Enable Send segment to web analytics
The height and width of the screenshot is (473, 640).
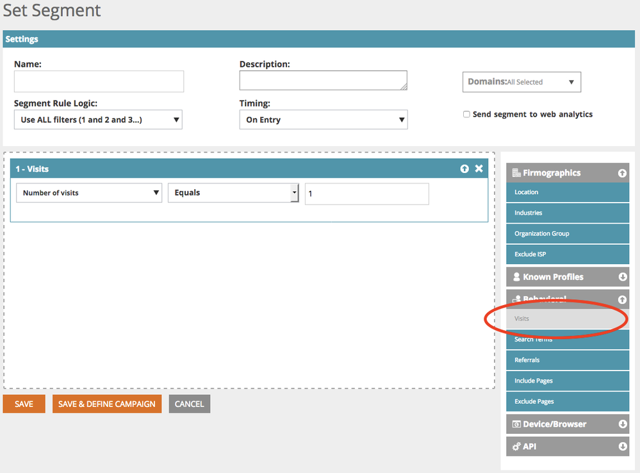466,115
